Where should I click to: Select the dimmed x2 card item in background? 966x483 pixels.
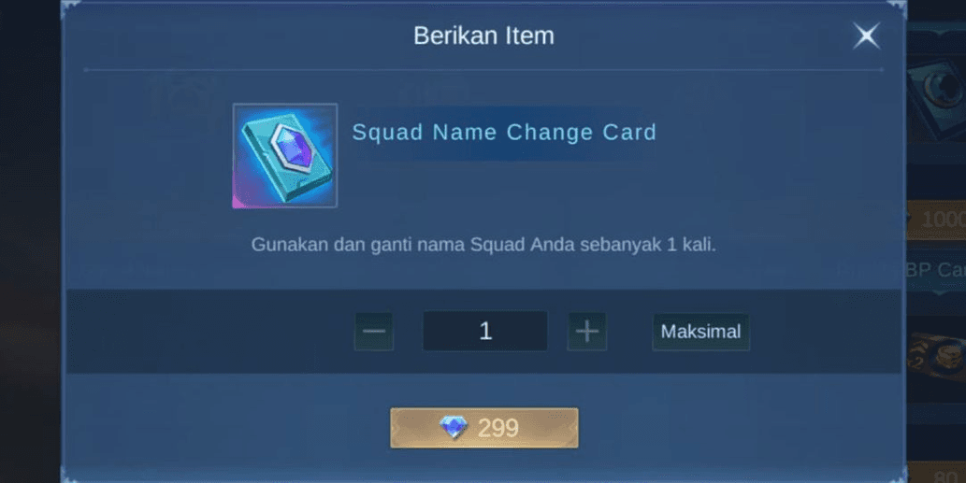point(936,355)
